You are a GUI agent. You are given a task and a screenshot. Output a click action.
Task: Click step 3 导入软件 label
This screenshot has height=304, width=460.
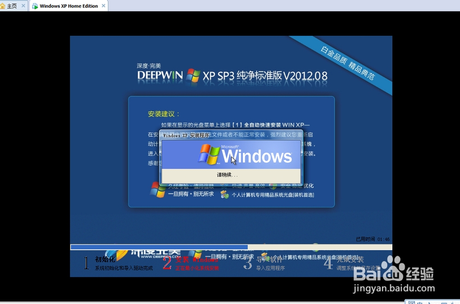click(x=269, y=259)
